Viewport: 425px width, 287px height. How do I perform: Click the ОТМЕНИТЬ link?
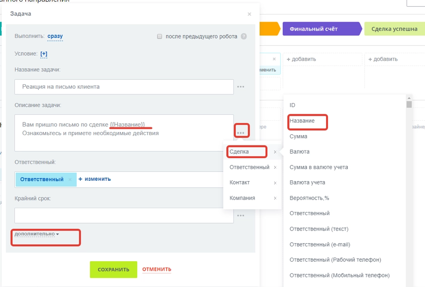pos(157,270)
